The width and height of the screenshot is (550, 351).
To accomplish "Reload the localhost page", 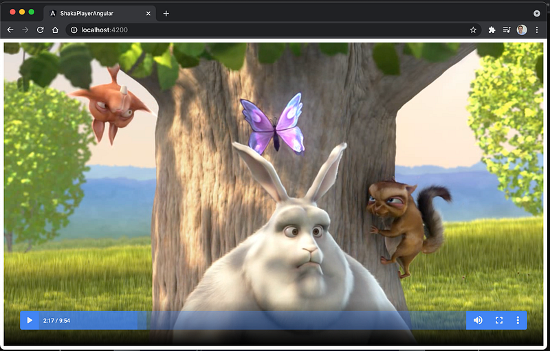I will 41,30.
